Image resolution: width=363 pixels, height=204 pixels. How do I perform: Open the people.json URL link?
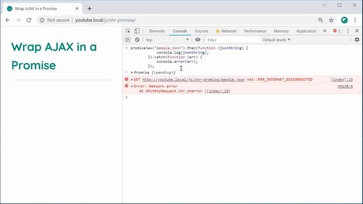click(193, 79)
